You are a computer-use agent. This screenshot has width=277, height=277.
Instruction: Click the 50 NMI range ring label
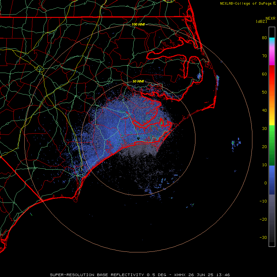point(138,82)
